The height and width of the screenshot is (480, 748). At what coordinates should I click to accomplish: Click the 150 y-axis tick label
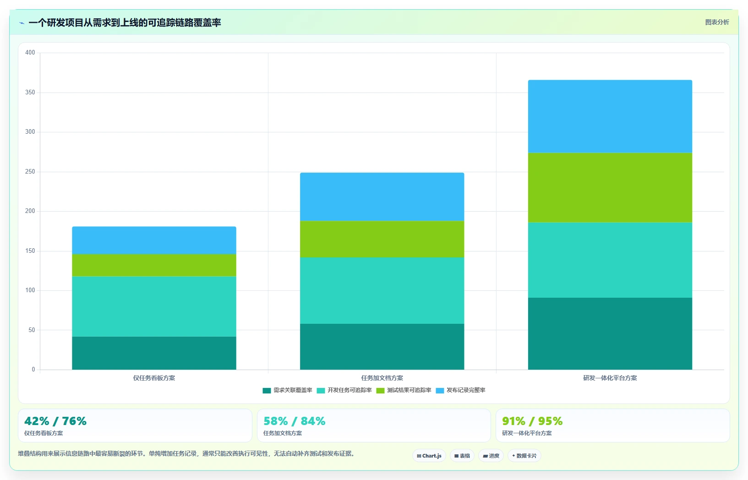click(30, 251)
